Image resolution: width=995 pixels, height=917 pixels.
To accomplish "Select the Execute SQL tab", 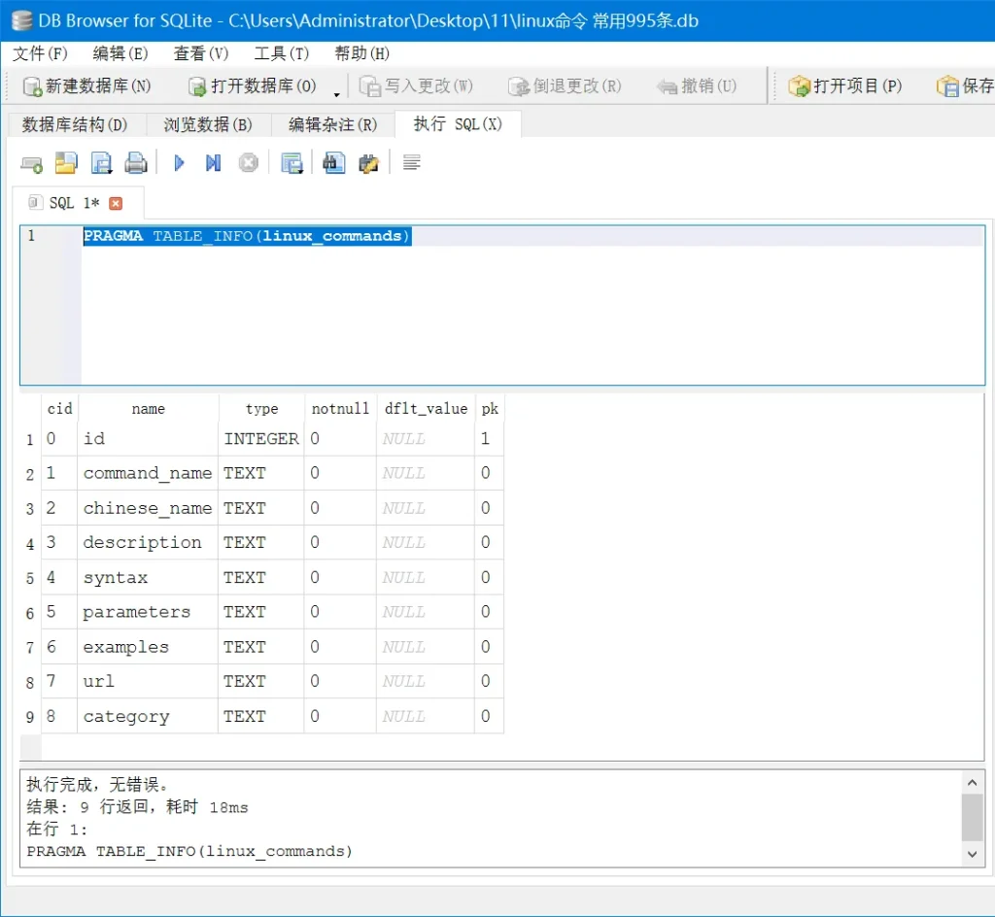I will 459,123.
